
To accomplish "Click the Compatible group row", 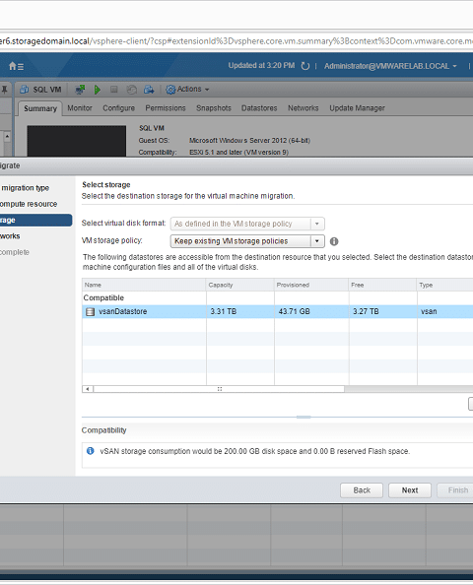I will [x=277, y=298].
